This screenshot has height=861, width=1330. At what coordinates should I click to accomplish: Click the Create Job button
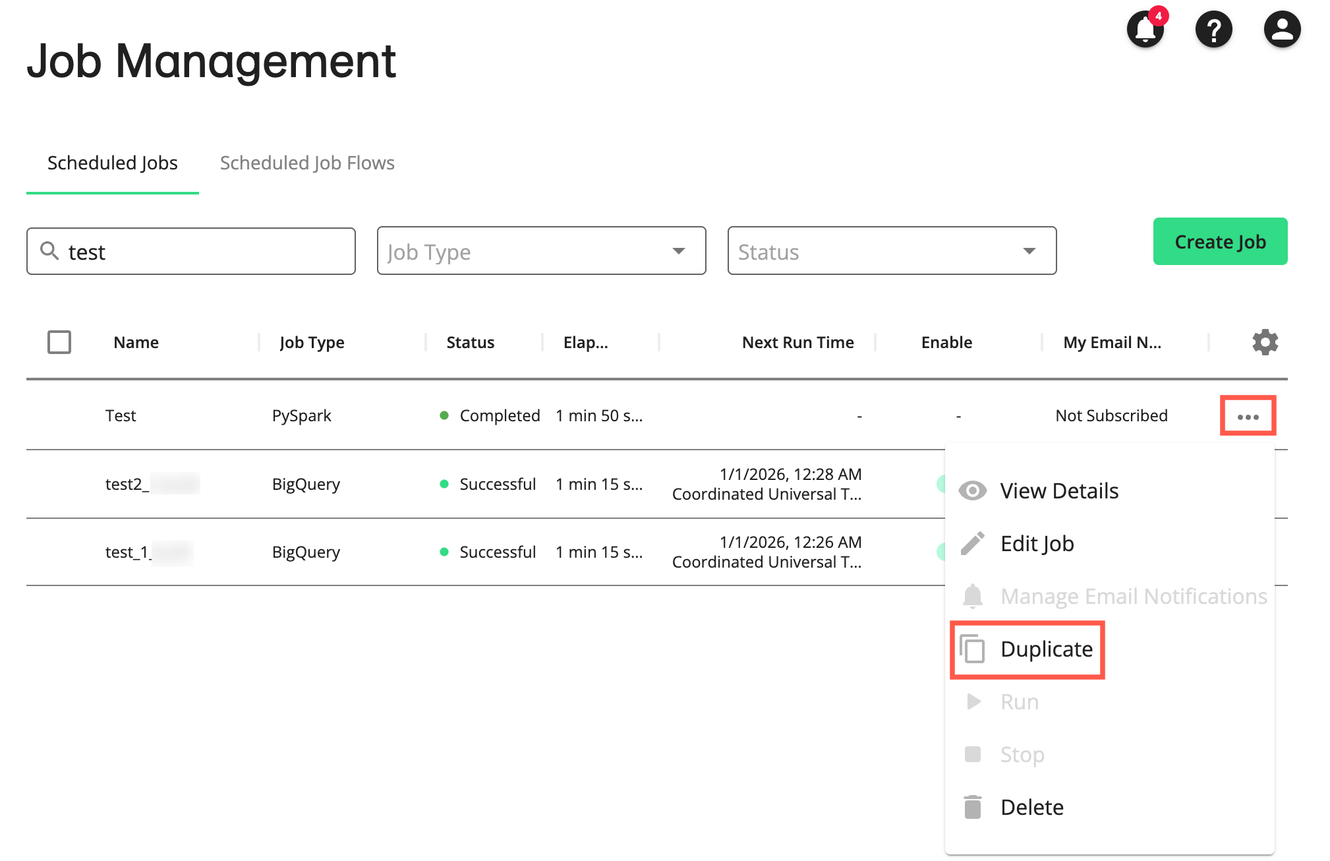(x=1219, y=241)
